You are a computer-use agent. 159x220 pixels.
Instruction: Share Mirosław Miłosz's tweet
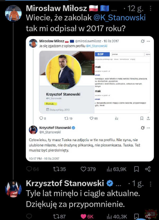click(148, 169)
